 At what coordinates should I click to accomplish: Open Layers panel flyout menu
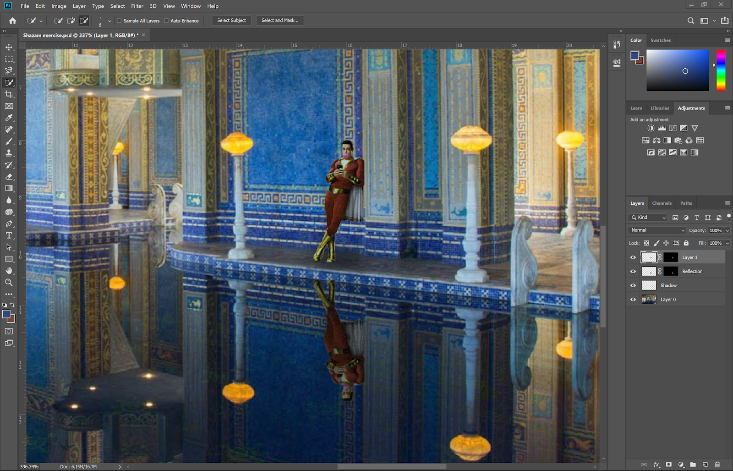pyautogui.click(x=727, y=203)
